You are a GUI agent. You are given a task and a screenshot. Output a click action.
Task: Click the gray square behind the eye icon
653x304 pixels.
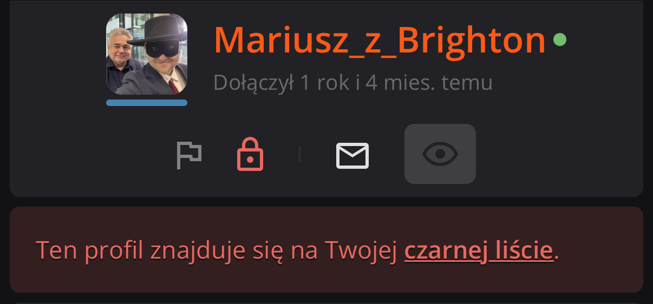pos(440,154)
